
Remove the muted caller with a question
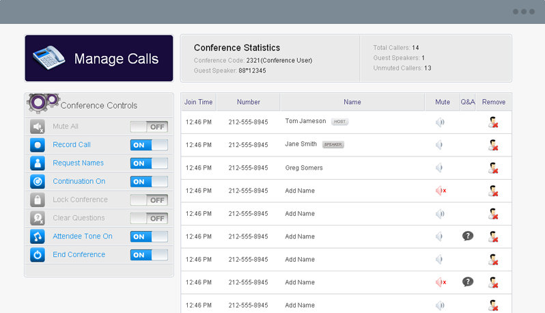493,282
